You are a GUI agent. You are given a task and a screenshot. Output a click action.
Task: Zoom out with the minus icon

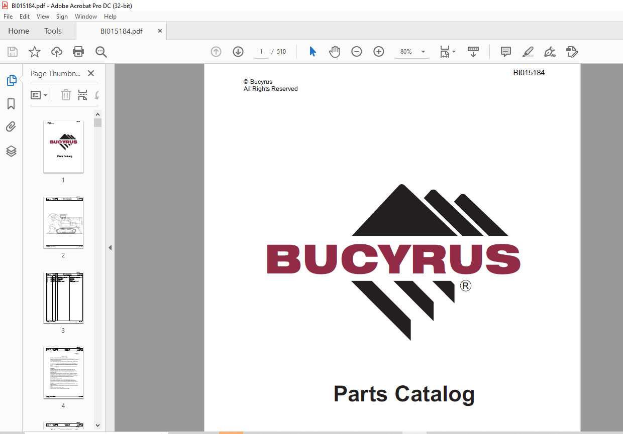coord(357,52)
